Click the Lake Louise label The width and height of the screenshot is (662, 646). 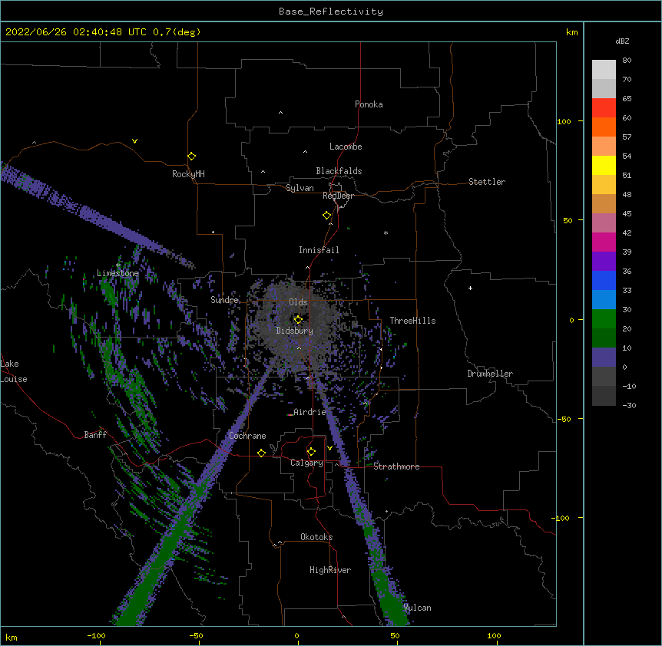coord(14,371)
